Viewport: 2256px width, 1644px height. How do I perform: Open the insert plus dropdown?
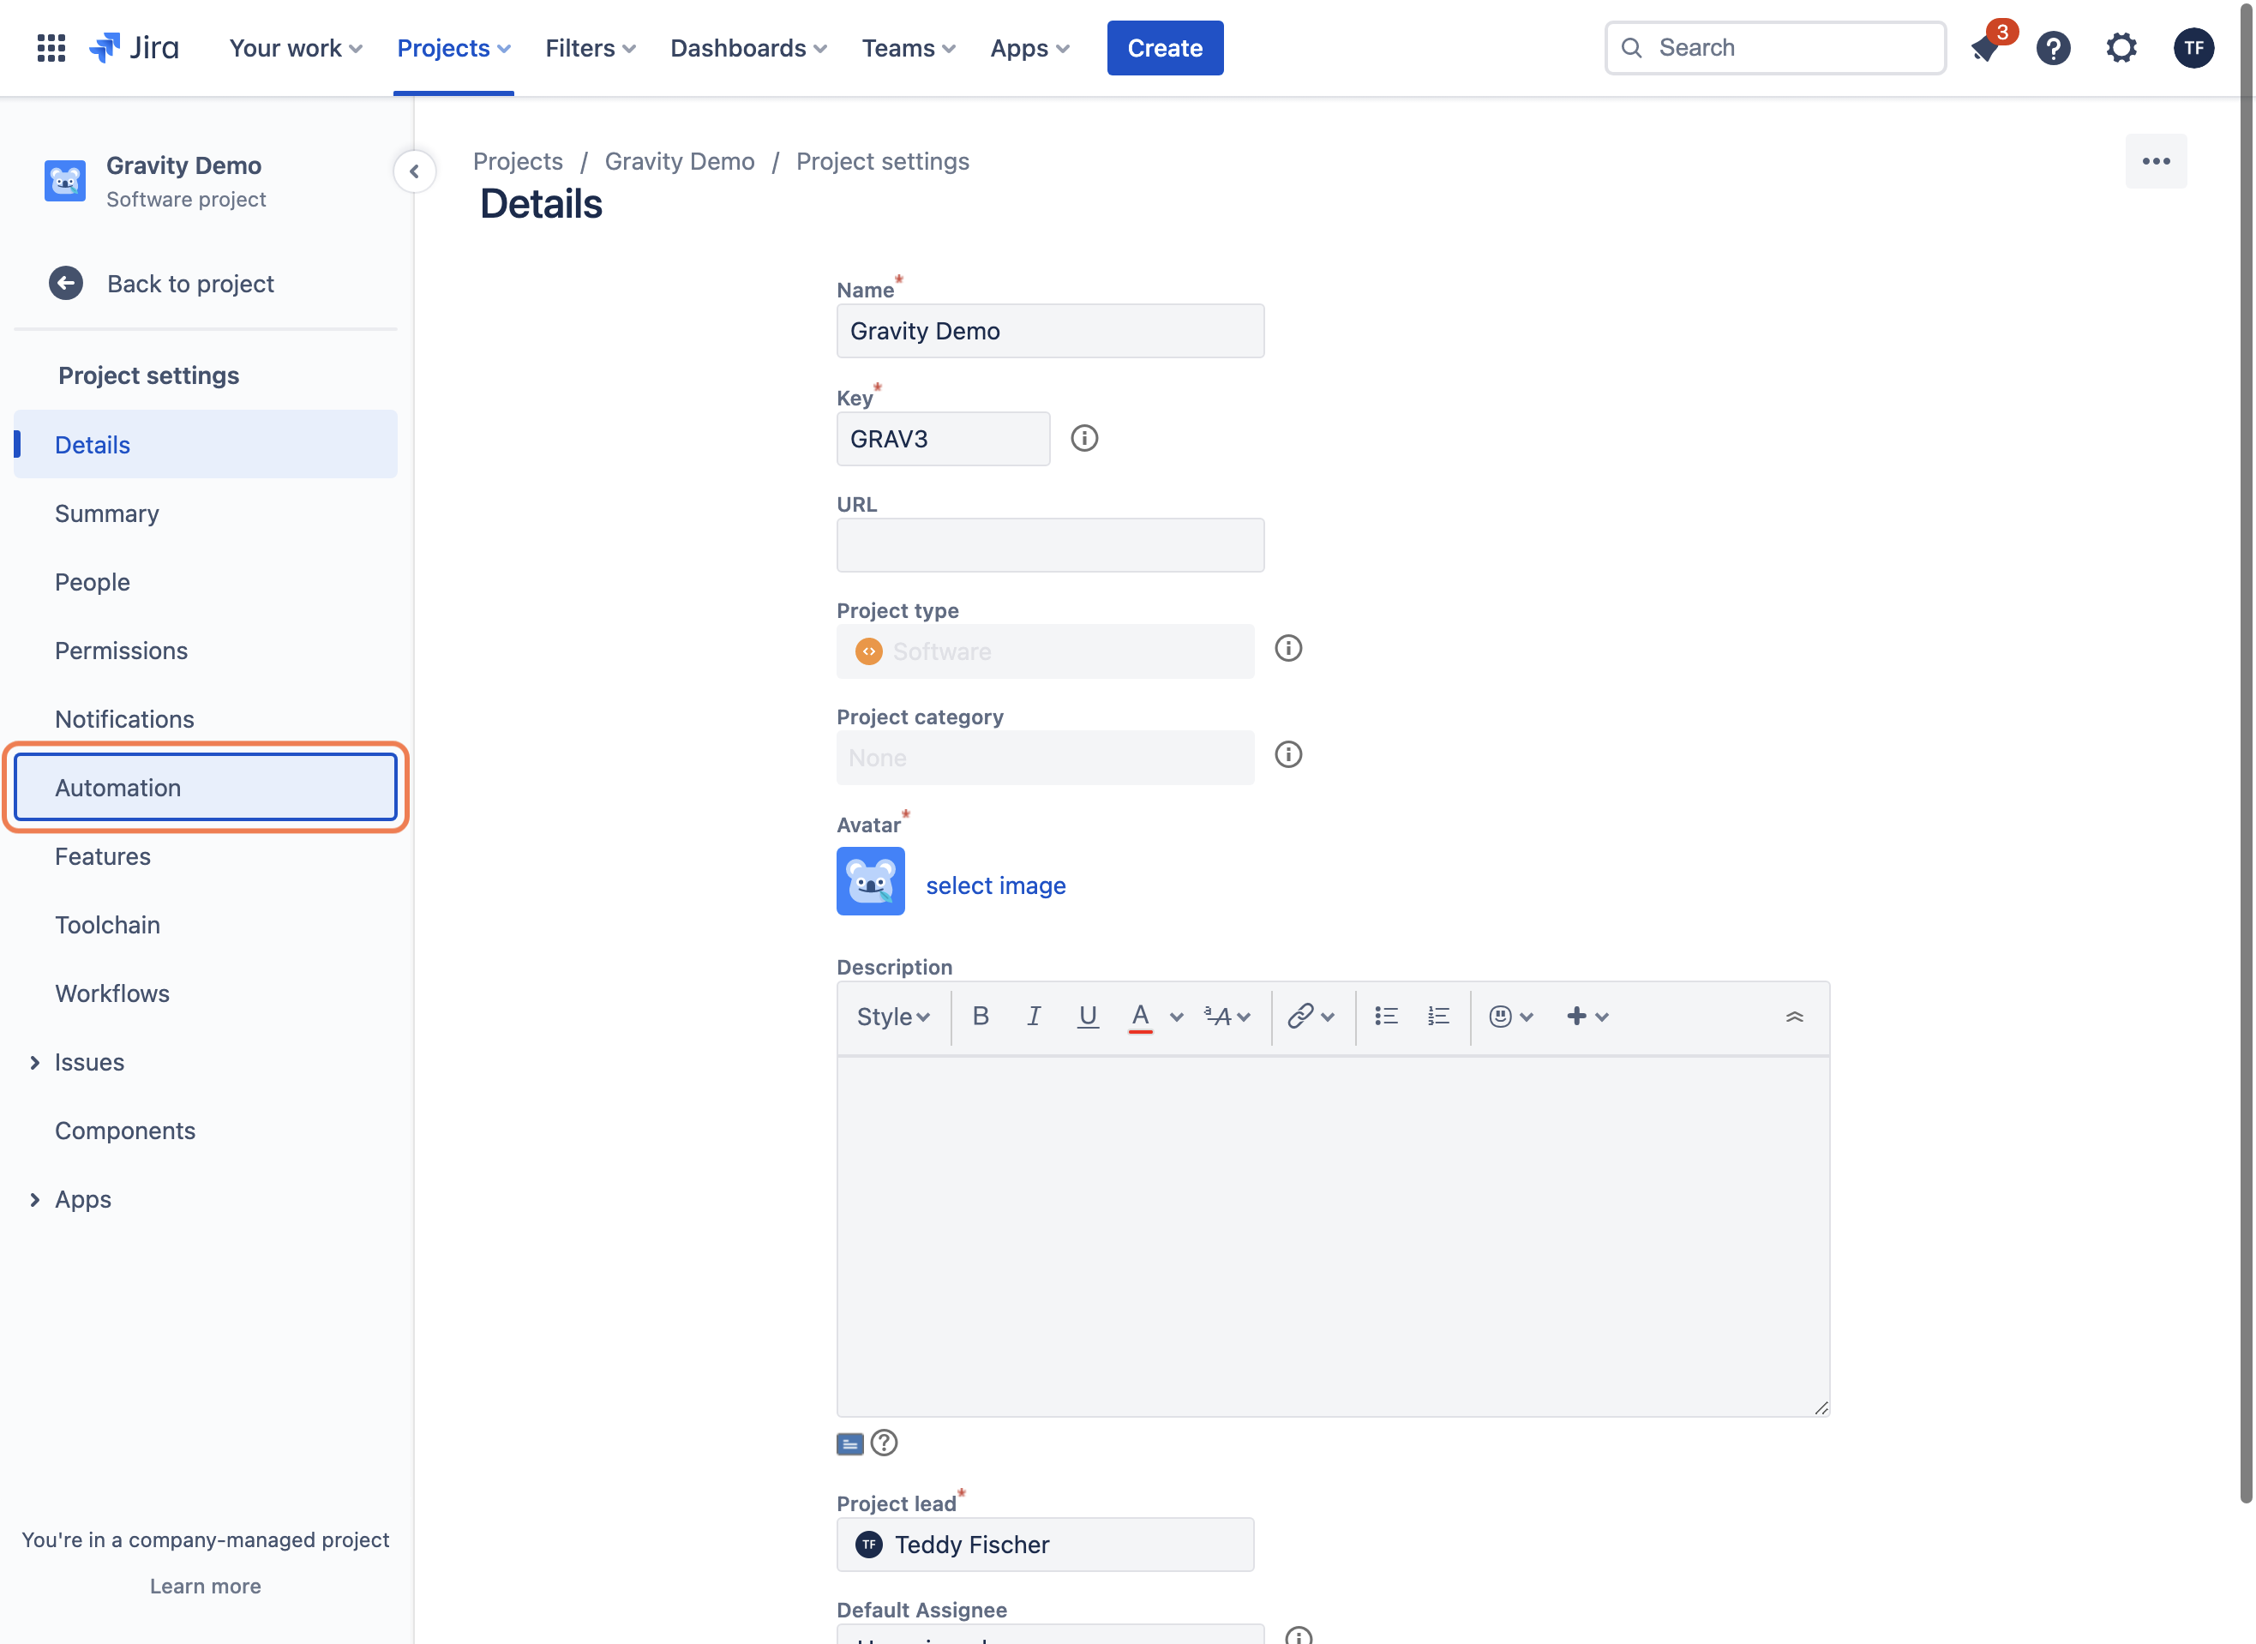[x=1587, y=1016]
